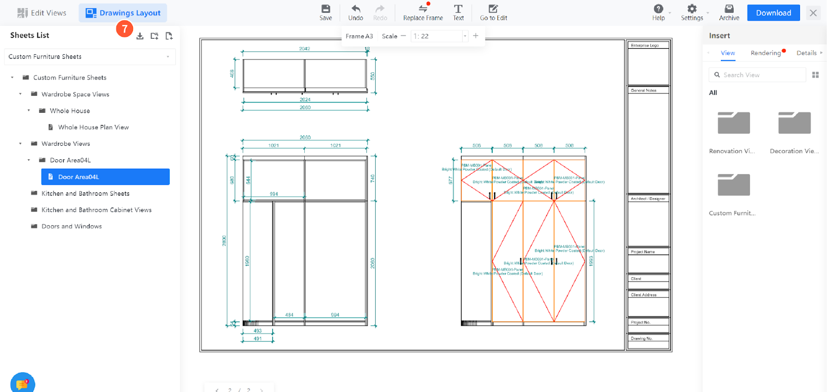The width and height of the screenshot is (828, 392).
Task: Open the Renovation Views folder thumbnail
Action: 733,123
